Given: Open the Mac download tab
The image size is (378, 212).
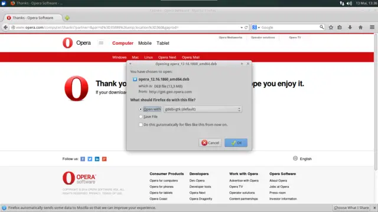Looking at the screenshot, I should click(x=135, y=57).
